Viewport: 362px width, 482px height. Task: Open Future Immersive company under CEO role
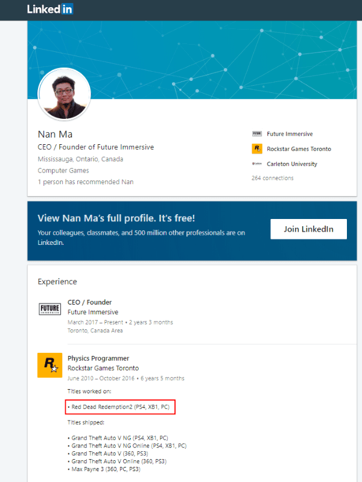tap(94, 312)
